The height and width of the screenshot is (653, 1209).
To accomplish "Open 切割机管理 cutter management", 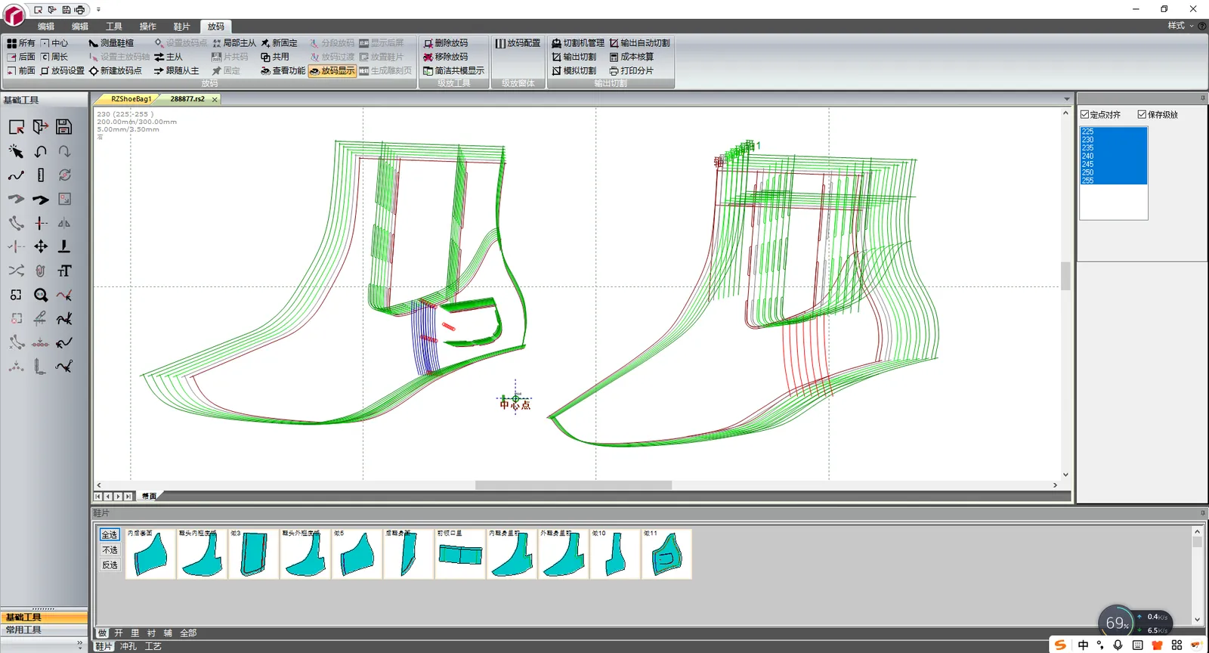I will pos(578,43).
